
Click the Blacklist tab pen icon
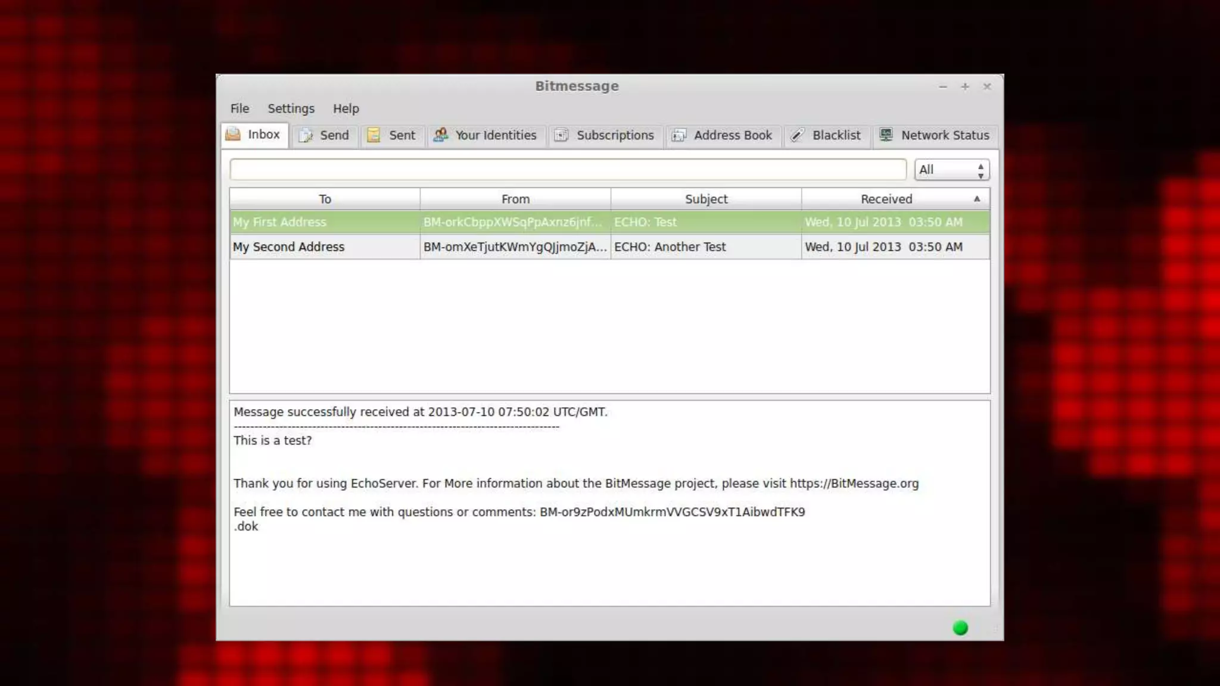(x=797, y=136)
